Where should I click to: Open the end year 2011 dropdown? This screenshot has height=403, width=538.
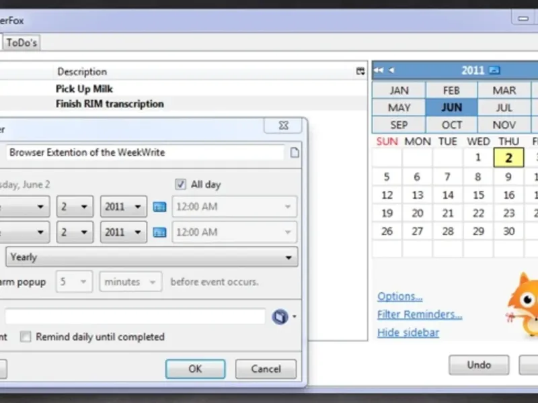pos(124,232)
